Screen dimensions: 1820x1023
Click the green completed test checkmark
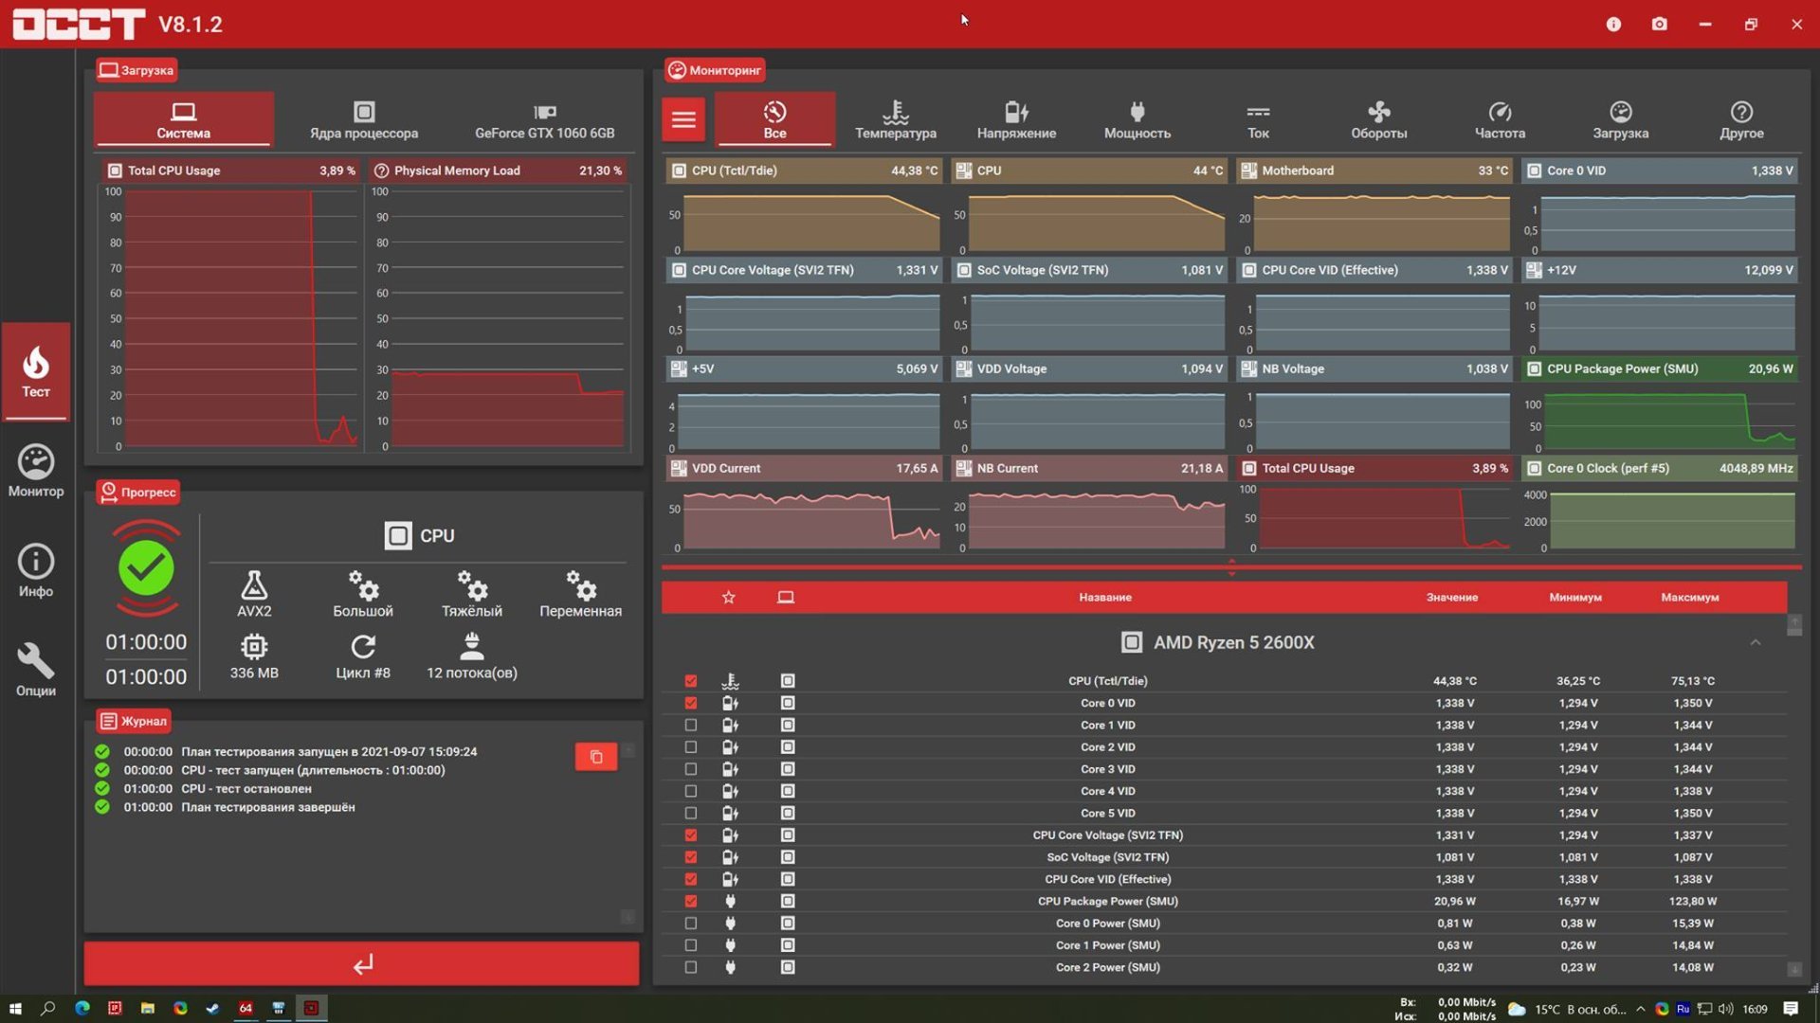coord(146,568)
